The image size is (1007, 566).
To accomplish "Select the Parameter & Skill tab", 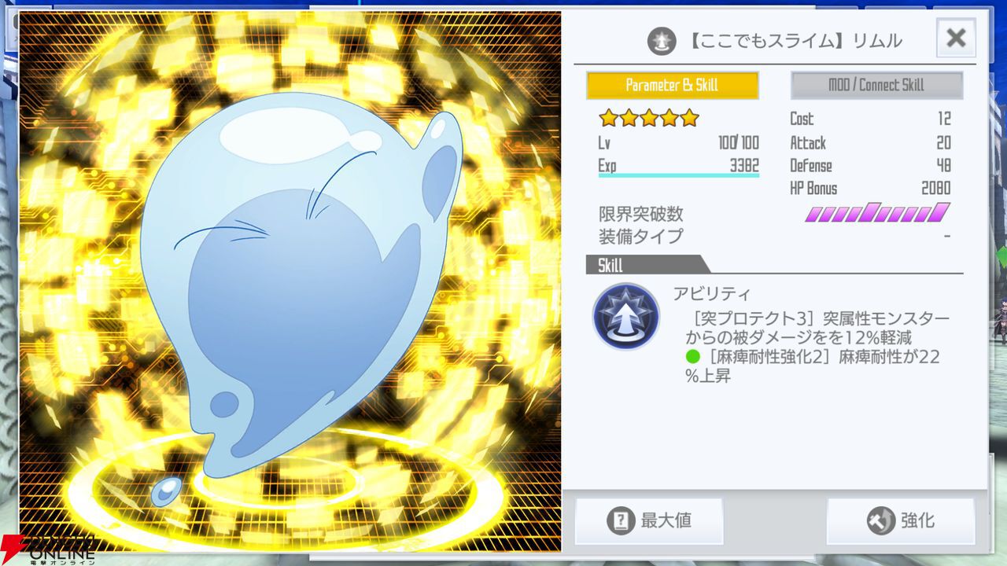I will (673, 85).
